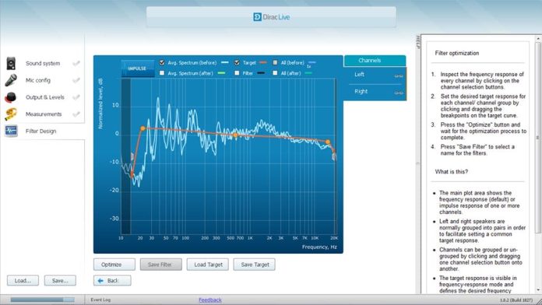This screenshot has height=305, width=542.
Task: Click progress bar in status bar
Action: (x=43, y=300)
